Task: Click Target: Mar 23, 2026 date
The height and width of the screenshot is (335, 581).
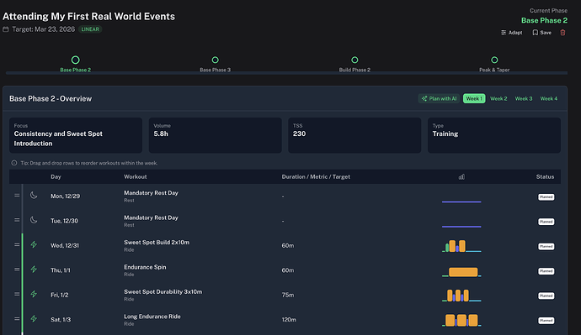Action: (x=43, y=29)
